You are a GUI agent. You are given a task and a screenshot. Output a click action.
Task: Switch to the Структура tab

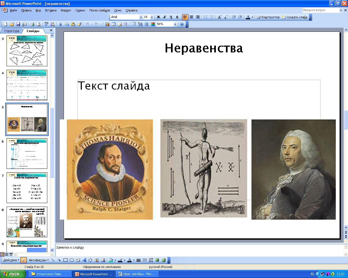pos(12,31)
